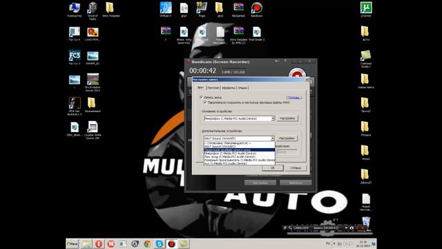Open the Recycle Bin icon
The width and height of the screenshot is (442, 249).
(x=366, y=223)
